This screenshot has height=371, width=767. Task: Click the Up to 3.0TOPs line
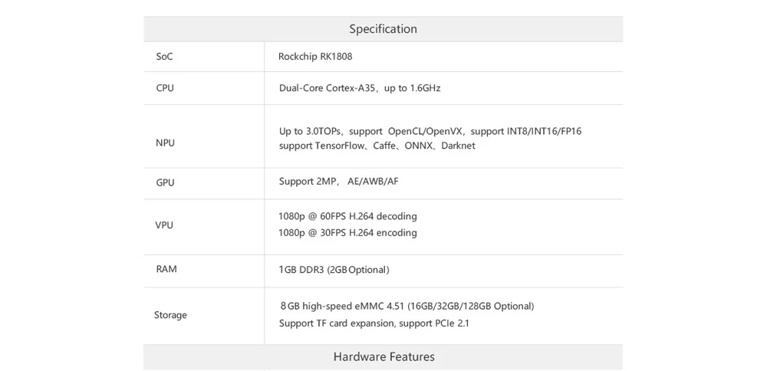point(430,131)
